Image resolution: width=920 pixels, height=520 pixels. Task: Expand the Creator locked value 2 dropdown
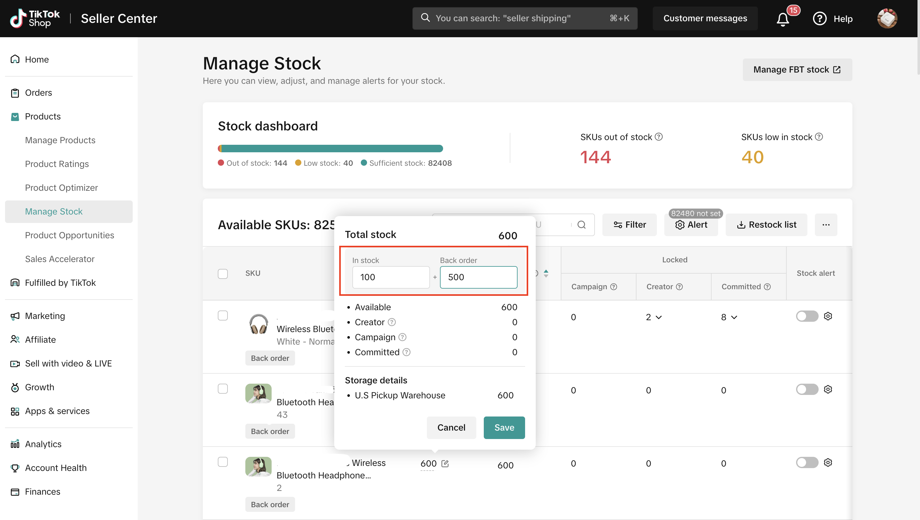(x=659, y=317)
